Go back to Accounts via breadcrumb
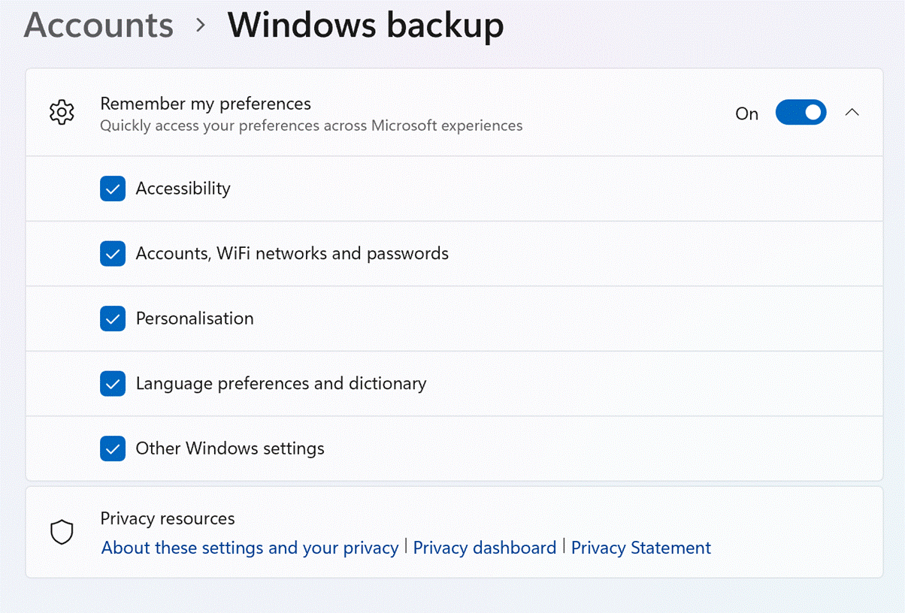Screen dimensions: 905x613 98,26
